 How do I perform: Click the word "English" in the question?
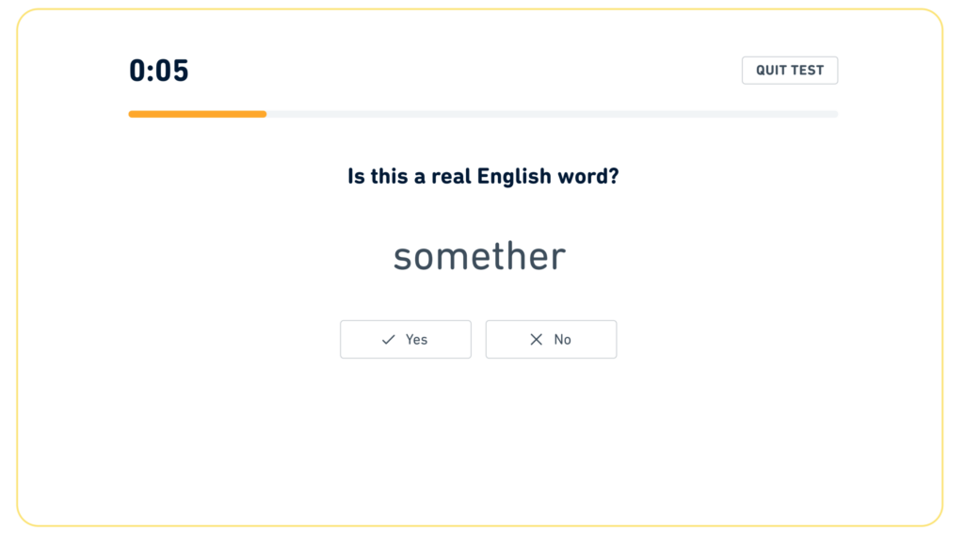(514, 176)
